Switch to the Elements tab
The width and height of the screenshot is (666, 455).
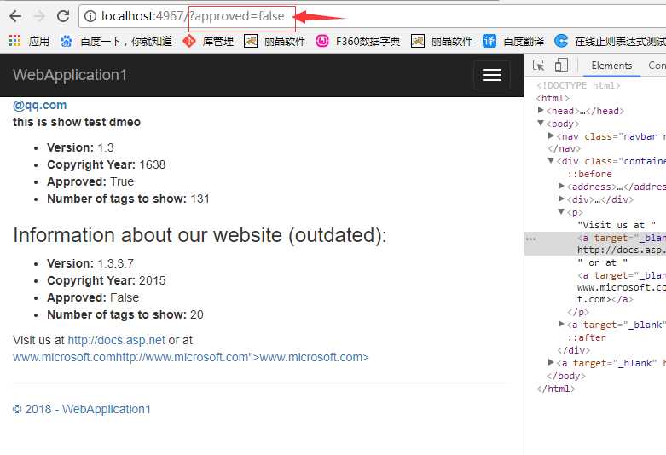pos(611,66)
